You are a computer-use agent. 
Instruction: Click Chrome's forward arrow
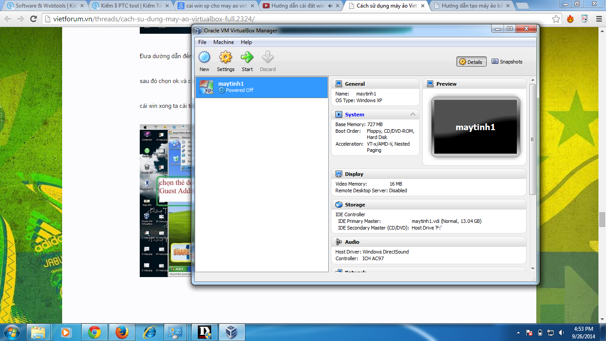(20, 19)
